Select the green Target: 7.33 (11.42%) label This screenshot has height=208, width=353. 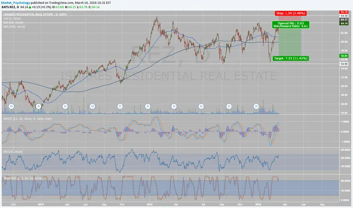click(291, 59)
